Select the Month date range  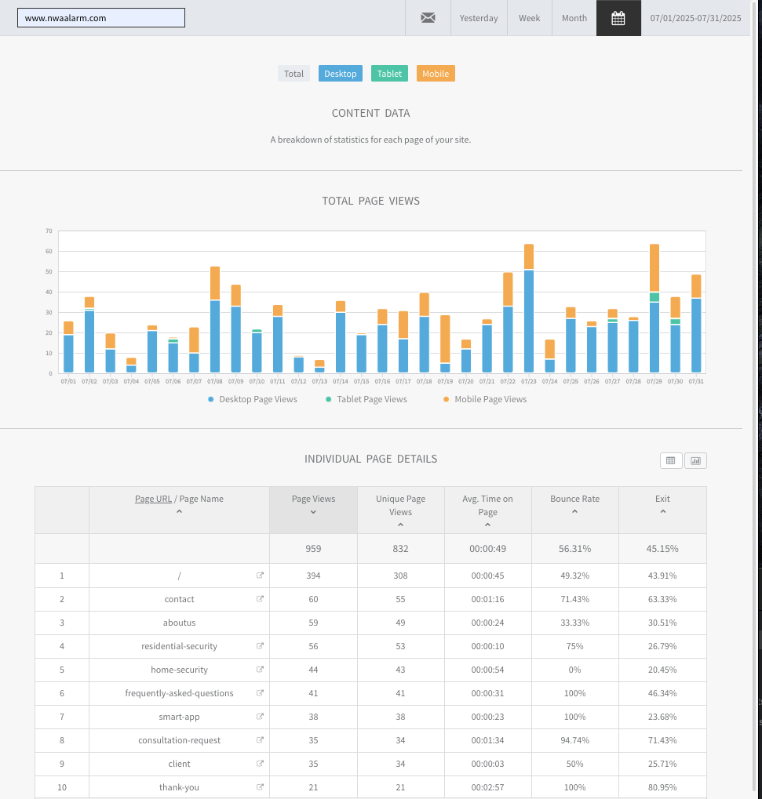tap(574, 18)
